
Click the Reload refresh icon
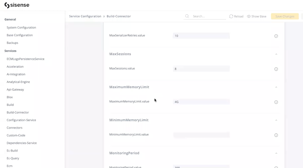point(231,16)
